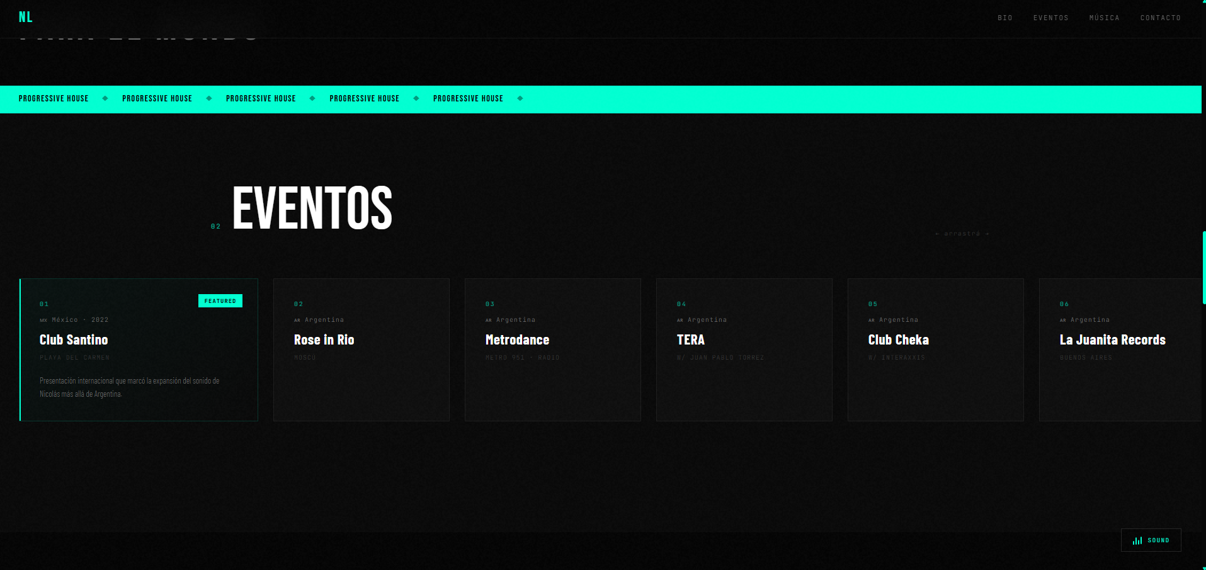This screenshot has height=570, width=1206.
Task: Click the left arrow of the arrastrá hint
Action: (x=936, y=233)
